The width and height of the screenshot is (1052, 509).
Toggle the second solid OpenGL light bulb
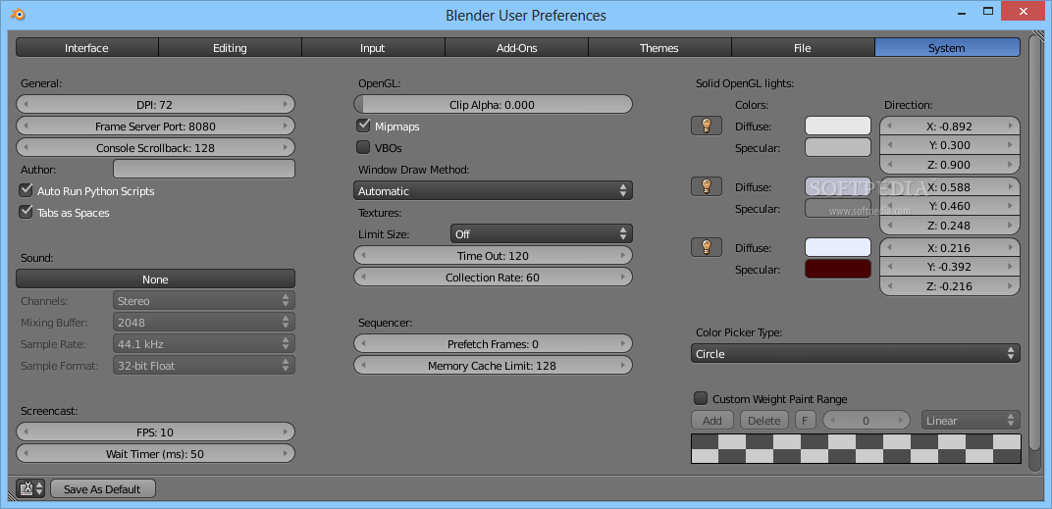tap(707, 186)
